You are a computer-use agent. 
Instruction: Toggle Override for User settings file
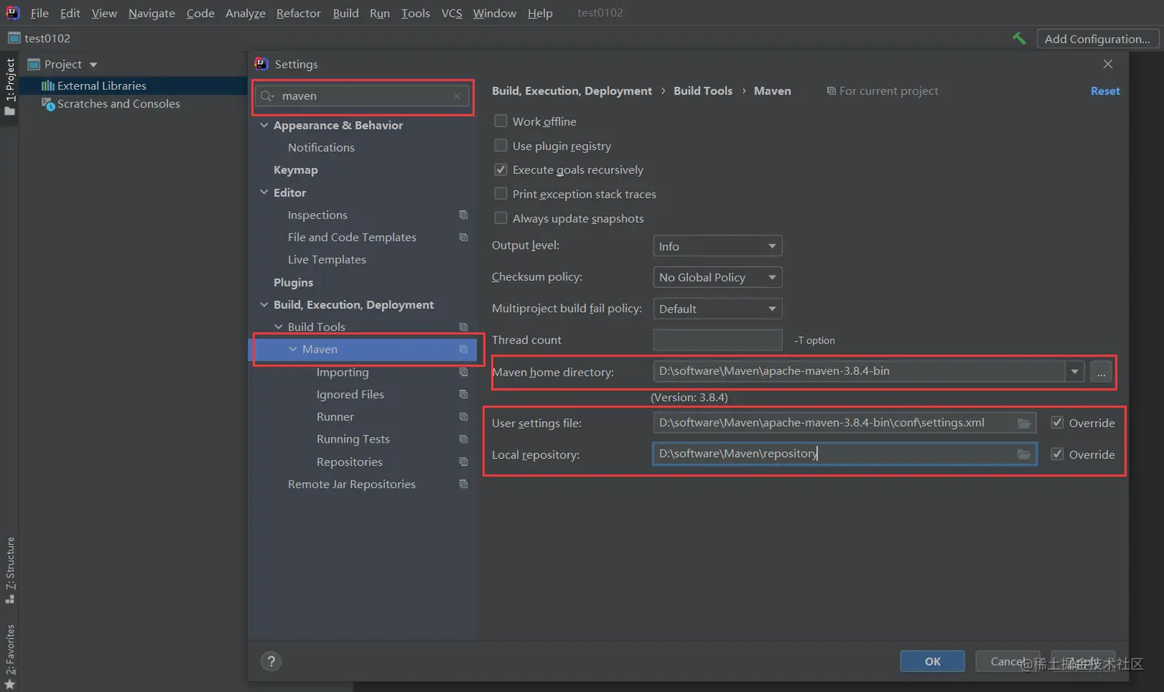click(1058, 423)
